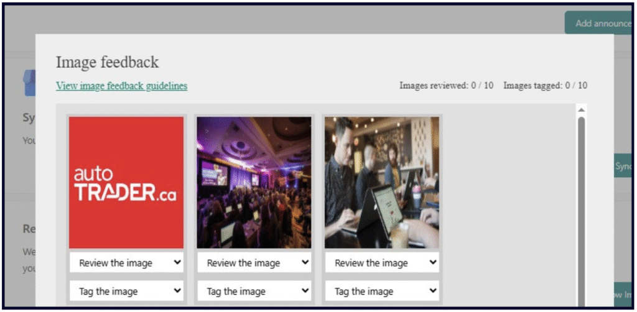The image size is (637, 312).
Task: Open Review dropdown under laptop café photo
Action: (381, 263)
